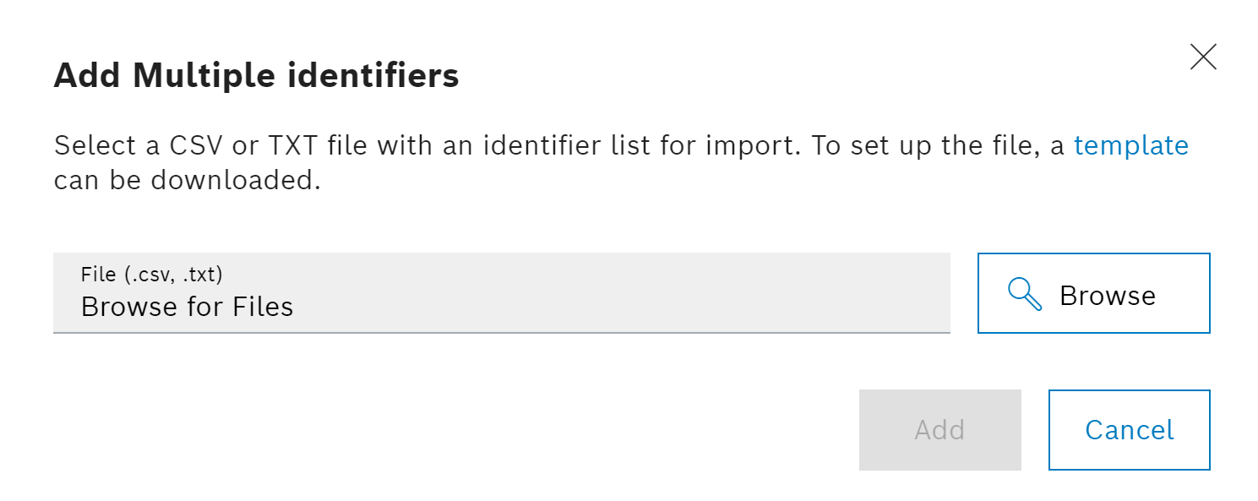Click the Browse button
The width and height of the screenshot is (1258, 501).
[x=1093, y=293]
